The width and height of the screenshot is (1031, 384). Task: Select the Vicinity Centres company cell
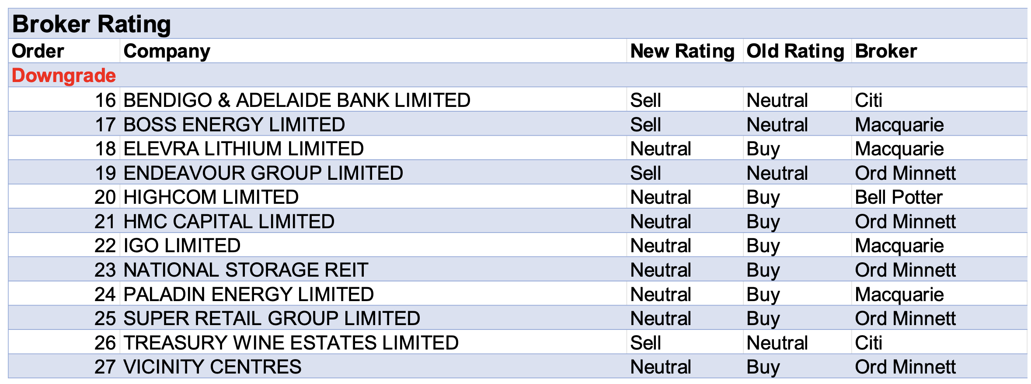[x=212, y=367]
